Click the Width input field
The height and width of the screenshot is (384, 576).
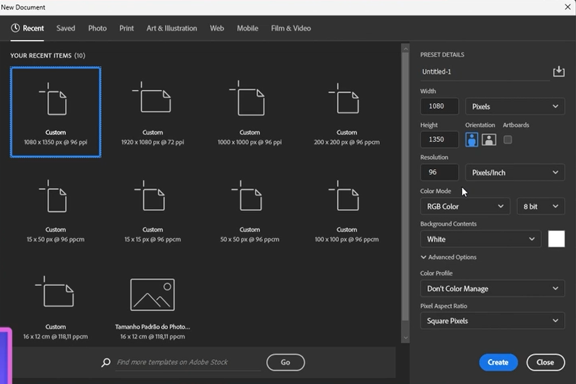click(x=439, y=106)
